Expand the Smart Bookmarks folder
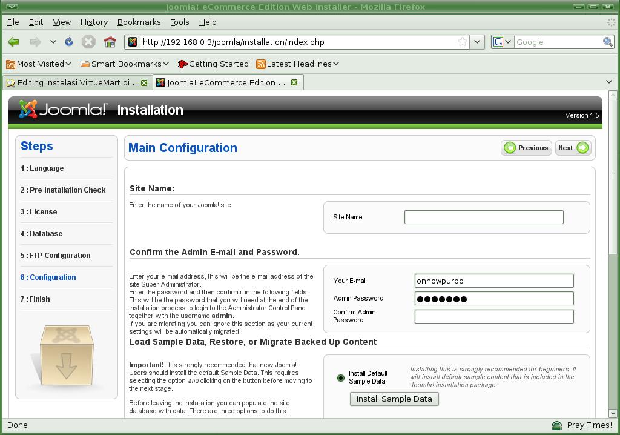 125,64
